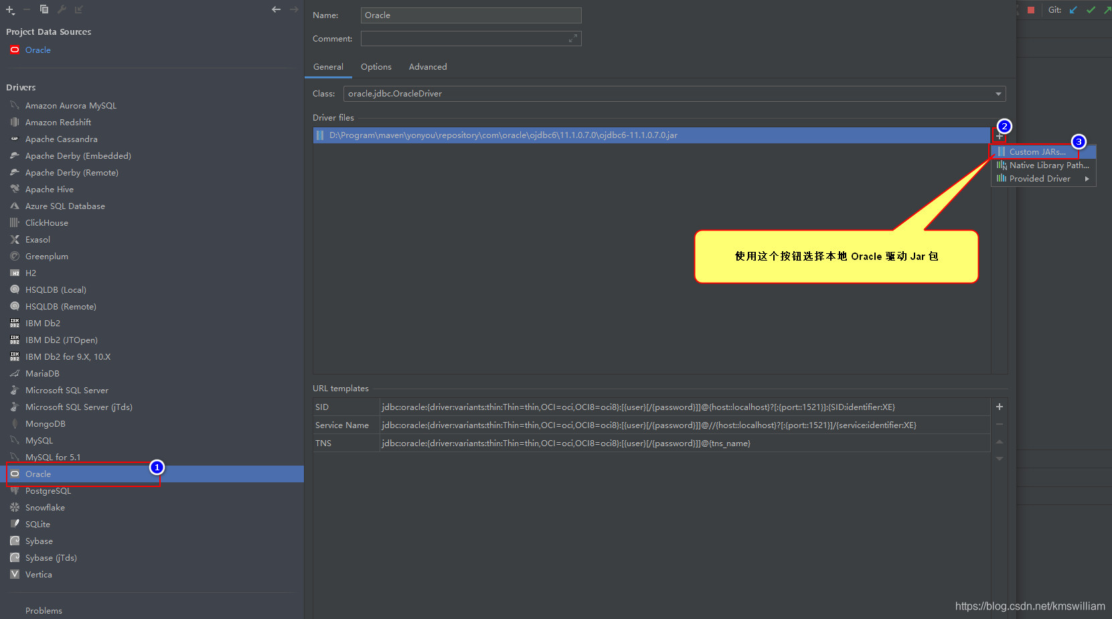This screenshot has height=619, width=1112.
Task: Click the MongoDB driver icon
Action: coord(15,423)
